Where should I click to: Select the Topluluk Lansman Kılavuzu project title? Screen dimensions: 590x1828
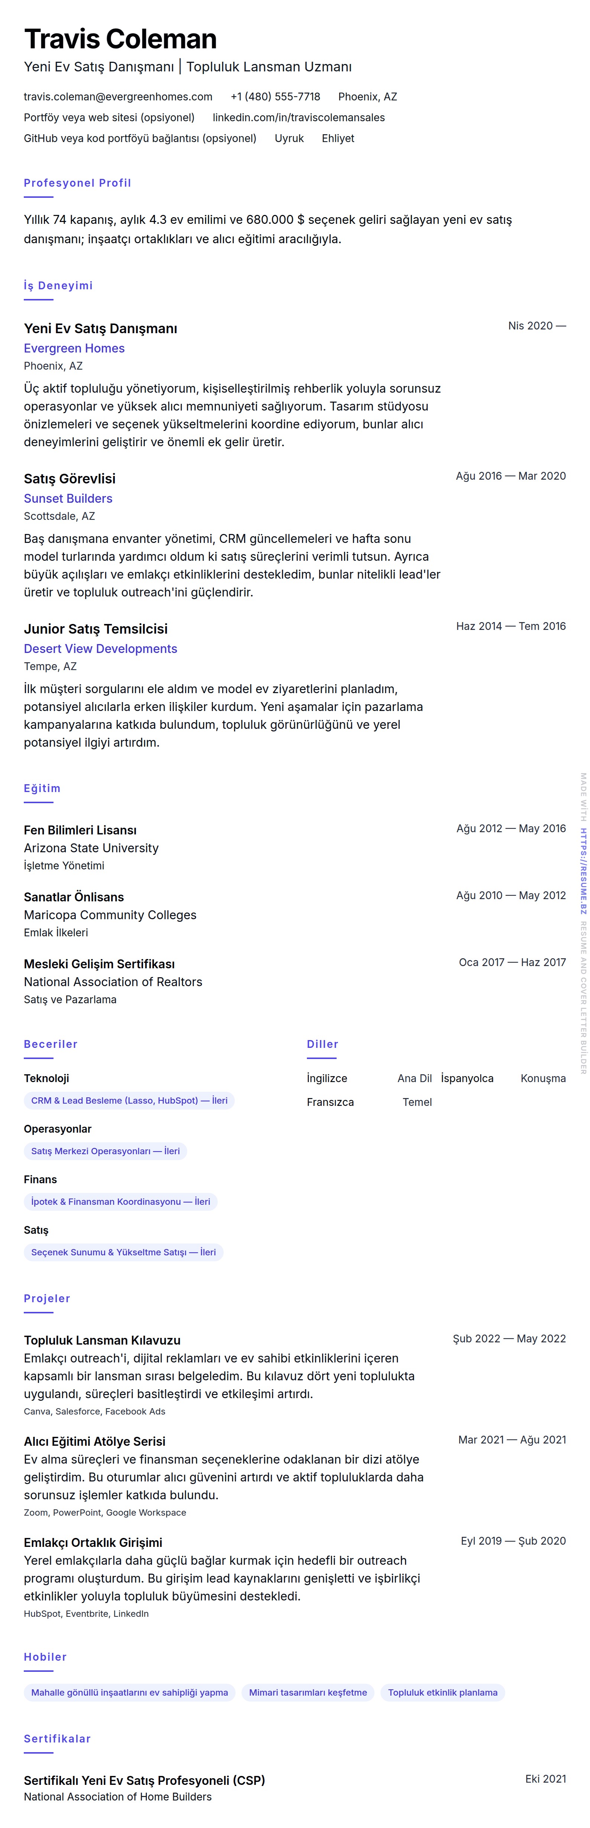coord(102,1340)
